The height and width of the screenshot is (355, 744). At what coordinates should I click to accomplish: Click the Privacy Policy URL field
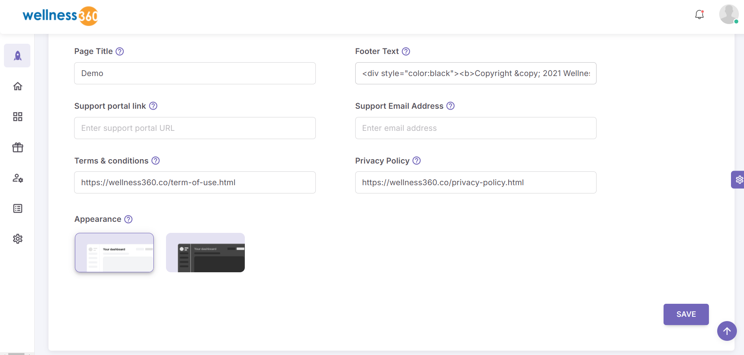[475, 182]
